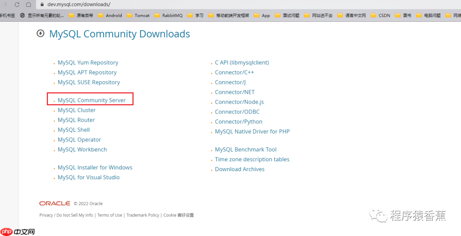The width and height of the screenshot is (461, 236).
Task: Open the Terms of Use footer link
Action: 110,215
